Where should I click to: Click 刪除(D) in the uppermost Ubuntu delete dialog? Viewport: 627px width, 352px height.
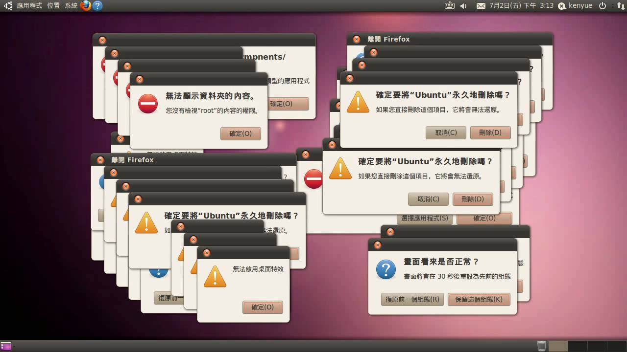pyautogui.click(x=490, y=132)
